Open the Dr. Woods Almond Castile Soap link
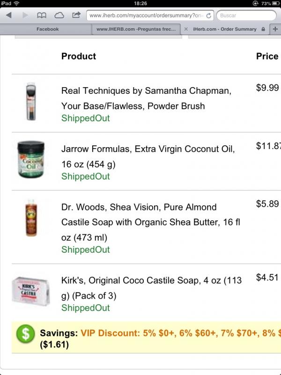Image resolution: width=281 pixels, height=375 pixels. 151,222
